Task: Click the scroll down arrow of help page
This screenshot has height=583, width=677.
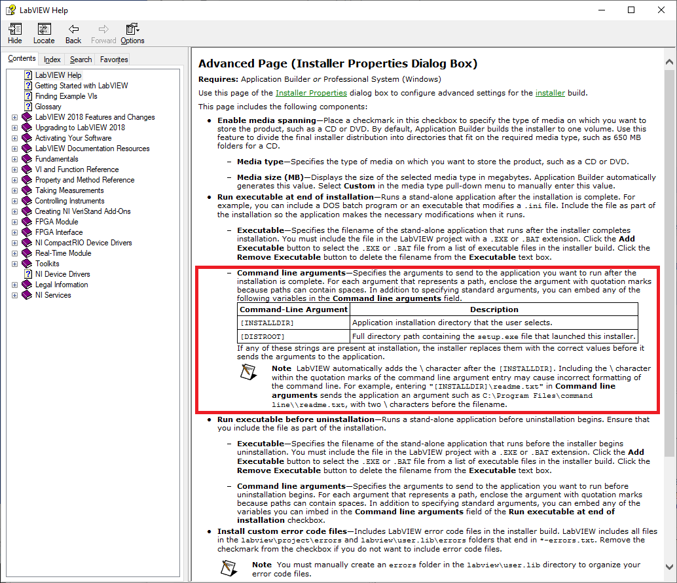Action: click(669, 567)
